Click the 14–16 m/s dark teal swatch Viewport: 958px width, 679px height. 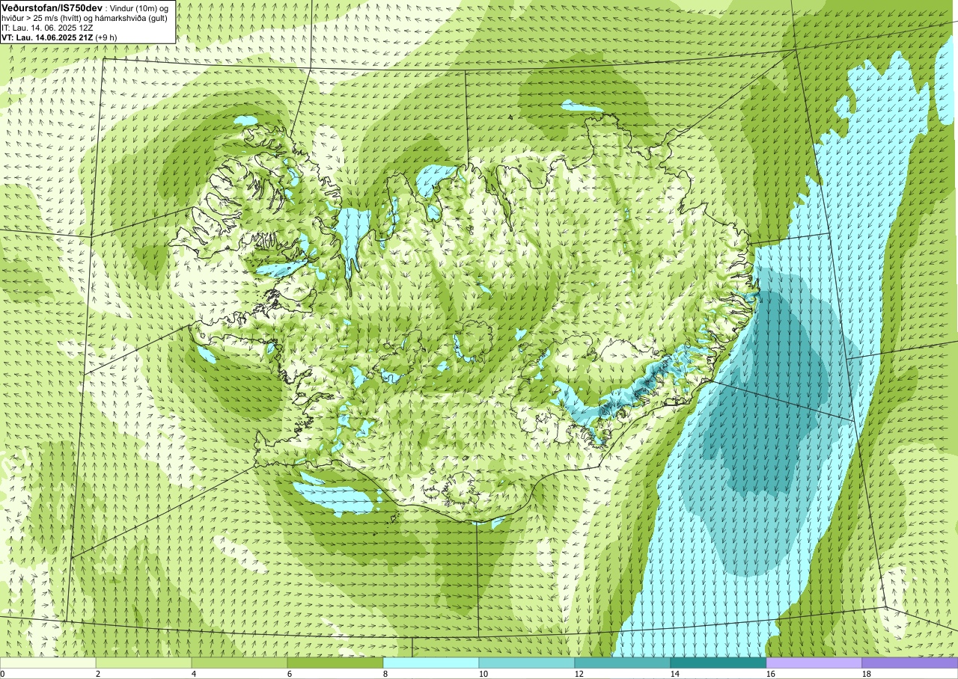pos(718,663)
